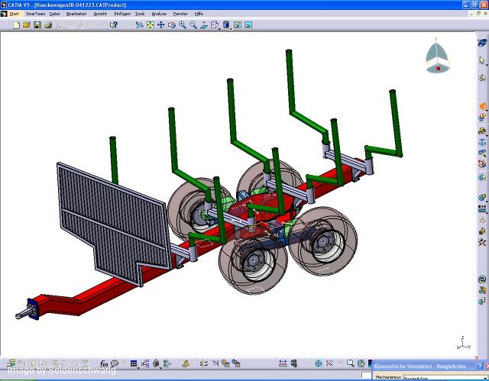This screenshot has width=489, height=381.
Task: Open the Formula f(x) tool
Action: pyautogui.click(x=104, y=363)
